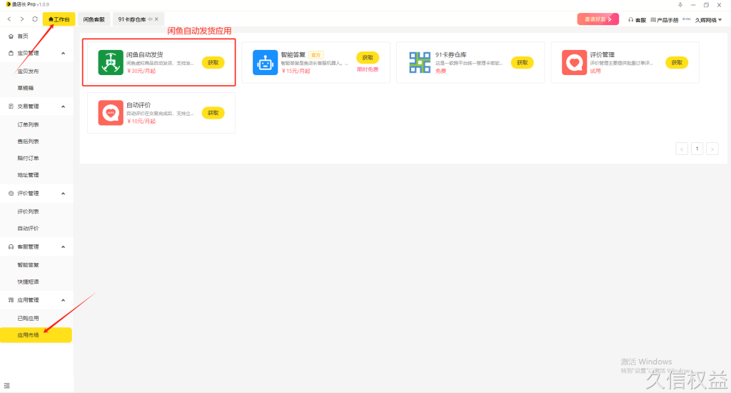This screenshot has height=393, width=731.
Task: Go to previous page in pagination
Action: click(682, 149)
